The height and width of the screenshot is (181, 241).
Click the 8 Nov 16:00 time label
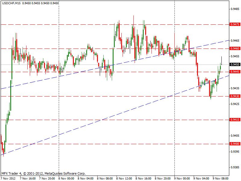pyautogui.click(x=143, y=179)
